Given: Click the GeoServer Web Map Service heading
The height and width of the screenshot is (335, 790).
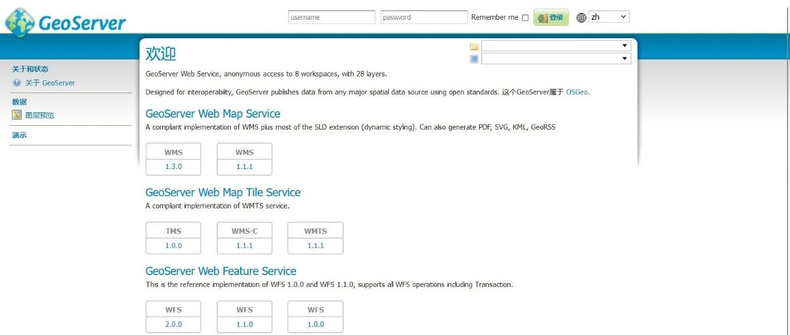Looking at the screenshot, I should 213,114.
